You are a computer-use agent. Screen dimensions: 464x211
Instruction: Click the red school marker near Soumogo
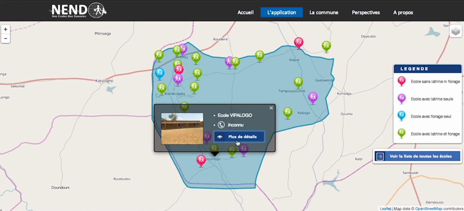click(x=201, y=160)
